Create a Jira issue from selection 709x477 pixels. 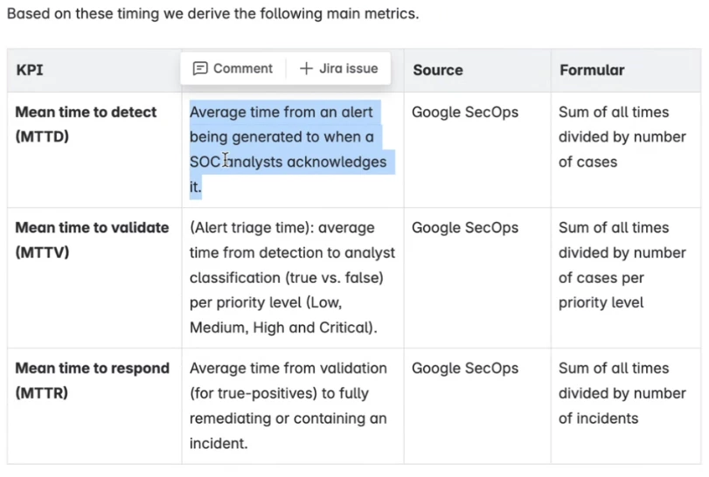(x=338, y=68)
